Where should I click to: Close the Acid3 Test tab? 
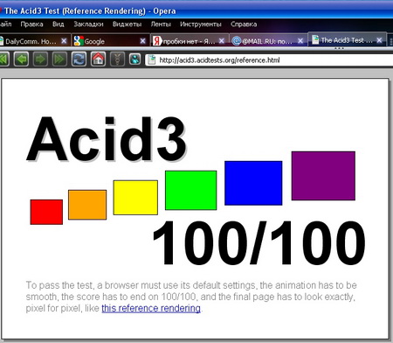click(379, 40)
